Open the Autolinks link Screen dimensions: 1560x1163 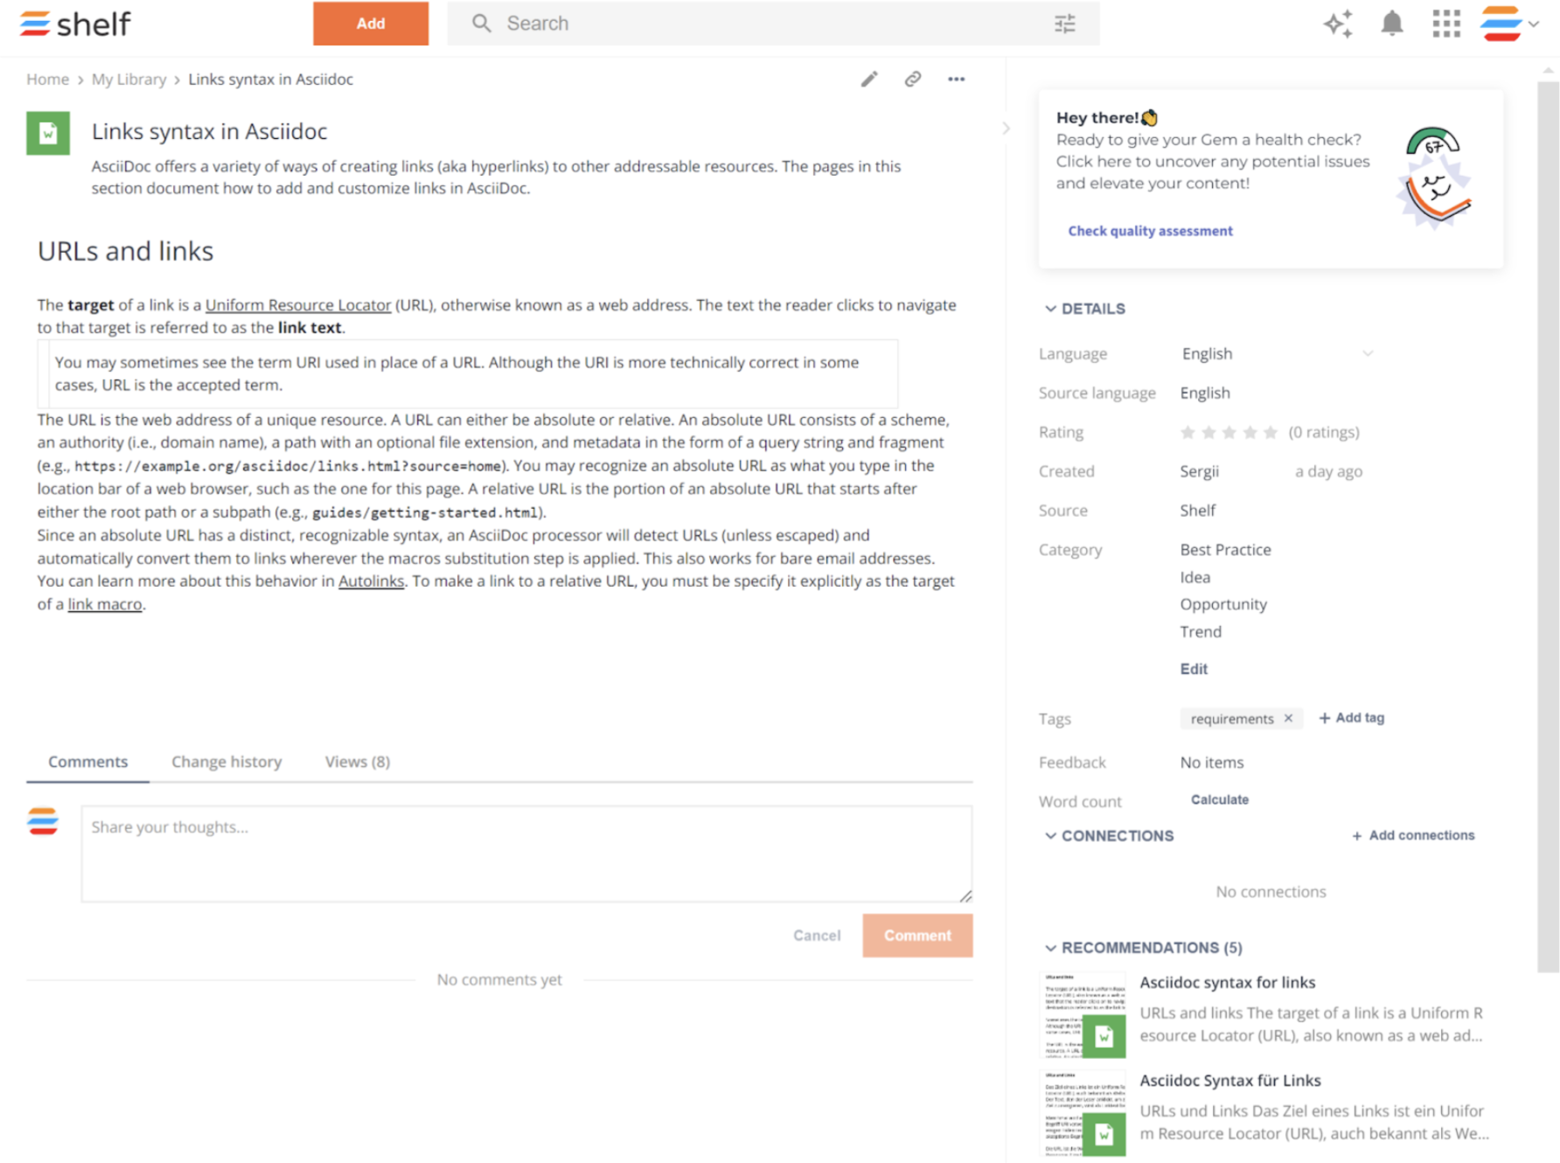click(x=371, y=581)
